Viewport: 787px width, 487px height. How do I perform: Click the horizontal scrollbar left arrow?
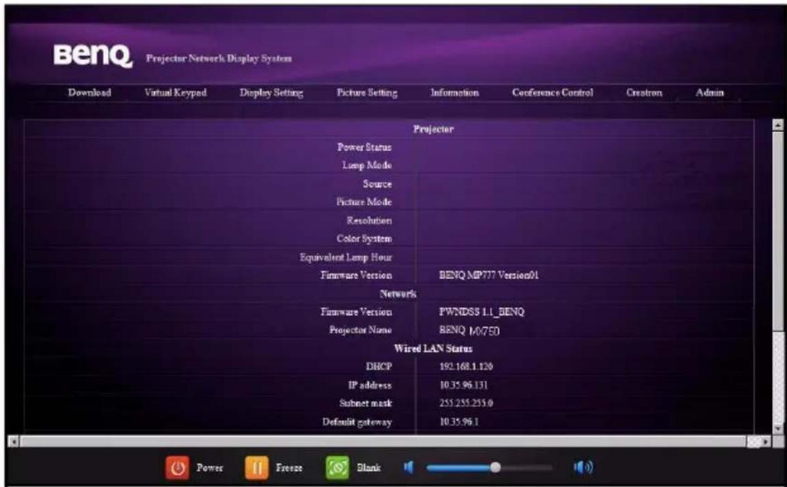(14, 442)
